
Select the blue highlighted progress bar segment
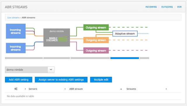[125, 58]
